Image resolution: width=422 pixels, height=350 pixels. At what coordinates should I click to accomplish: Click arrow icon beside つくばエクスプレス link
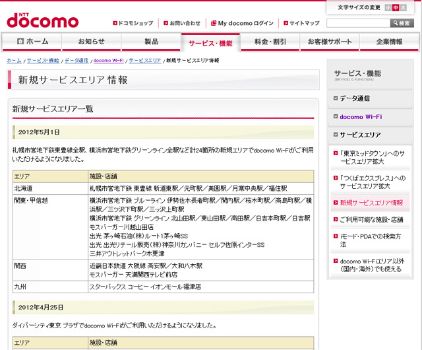coord(336,178)
